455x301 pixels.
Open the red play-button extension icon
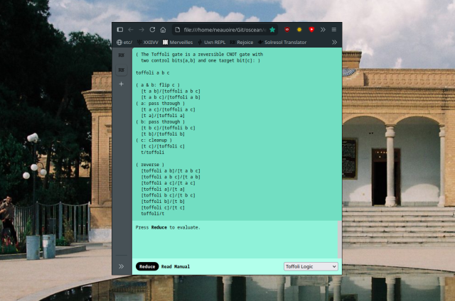click(311, 30)
